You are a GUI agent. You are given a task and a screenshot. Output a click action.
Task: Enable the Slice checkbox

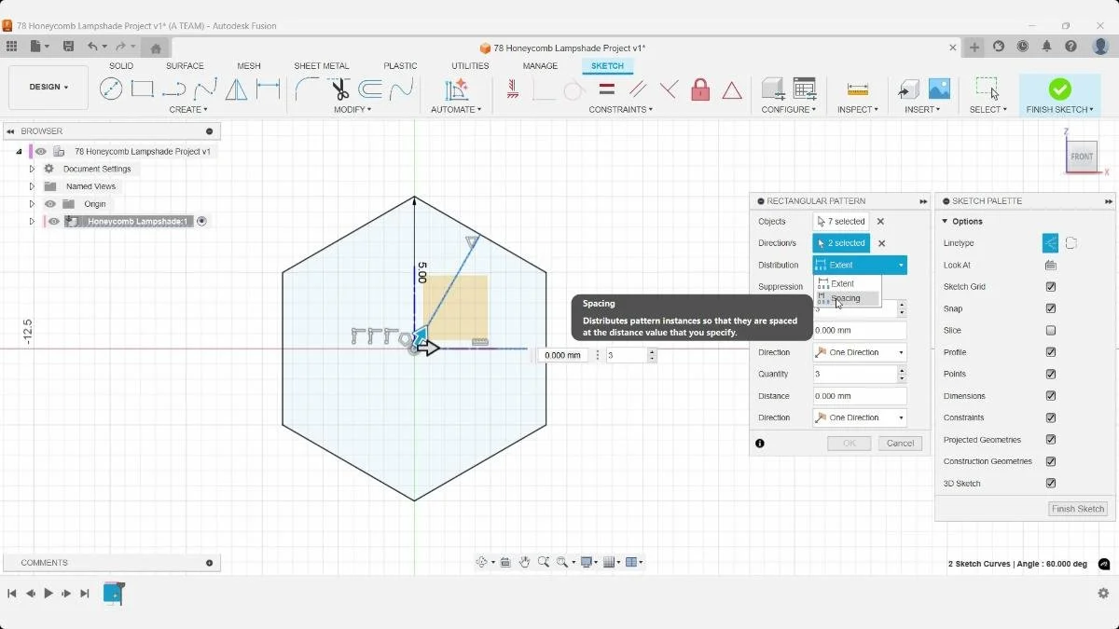click(1051, 331)
